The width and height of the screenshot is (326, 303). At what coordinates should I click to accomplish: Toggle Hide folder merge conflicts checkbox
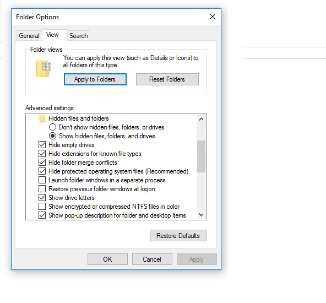[42, 163]
